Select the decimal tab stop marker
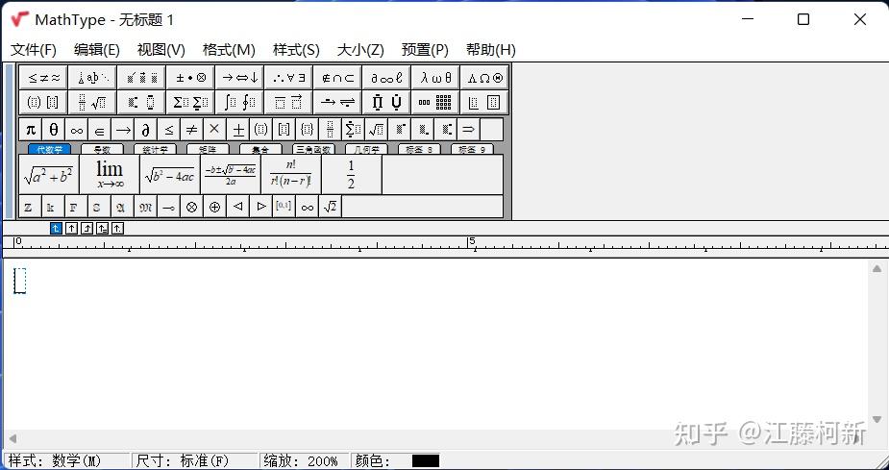The image size is (889, 470). tap(117, 229)
